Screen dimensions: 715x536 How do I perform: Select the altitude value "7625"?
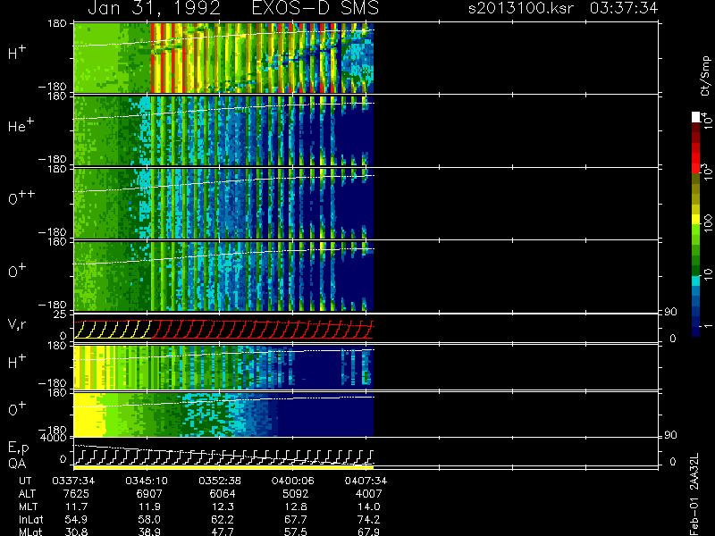(77, 494)
